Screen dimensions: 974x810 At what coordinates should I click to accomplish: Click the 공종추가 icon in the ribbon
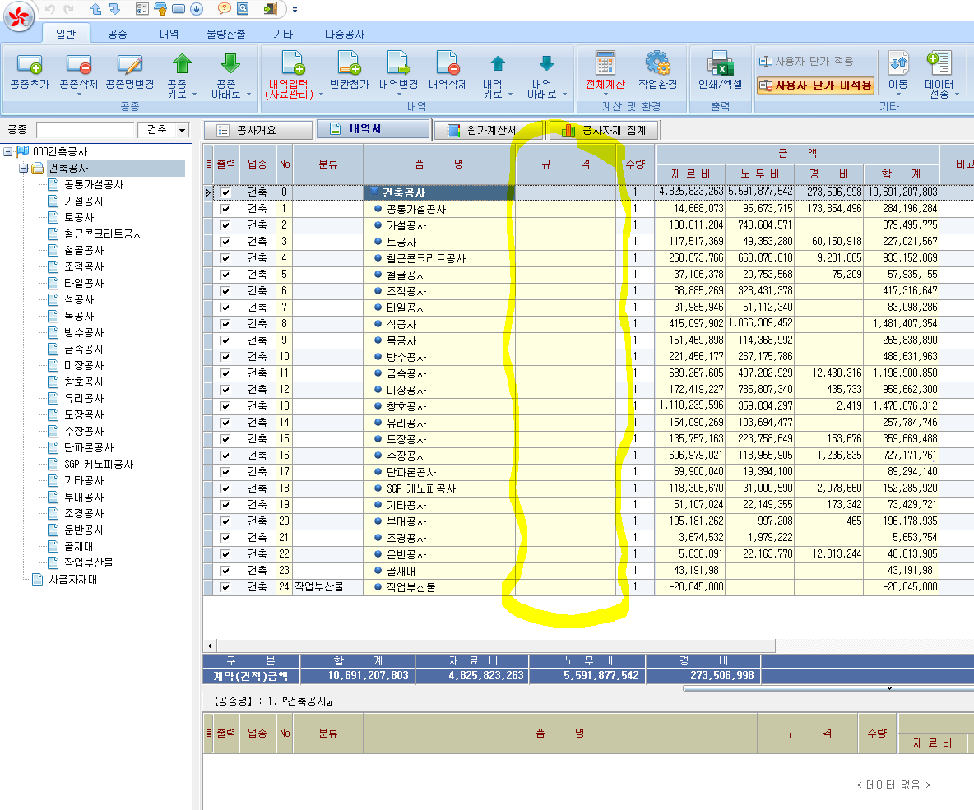(30, 65)
